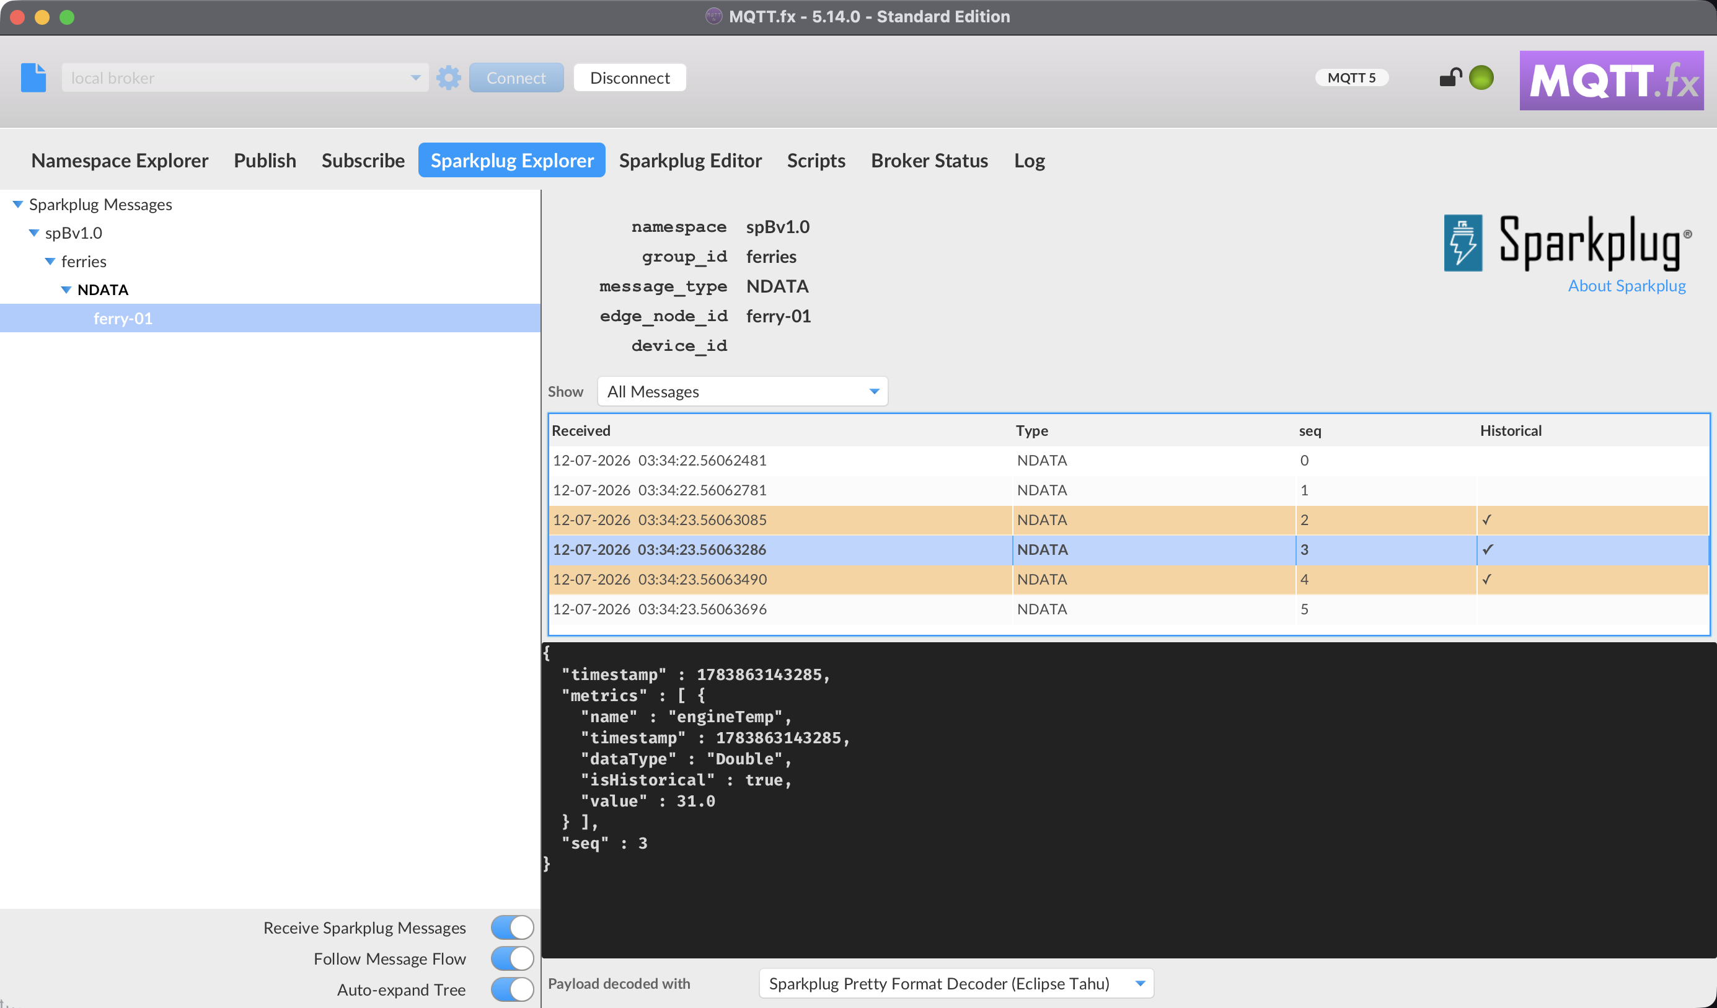Click the green connection status indicator
The height and width of the screenshot is (1008, 1717).
coord(1481,77)
